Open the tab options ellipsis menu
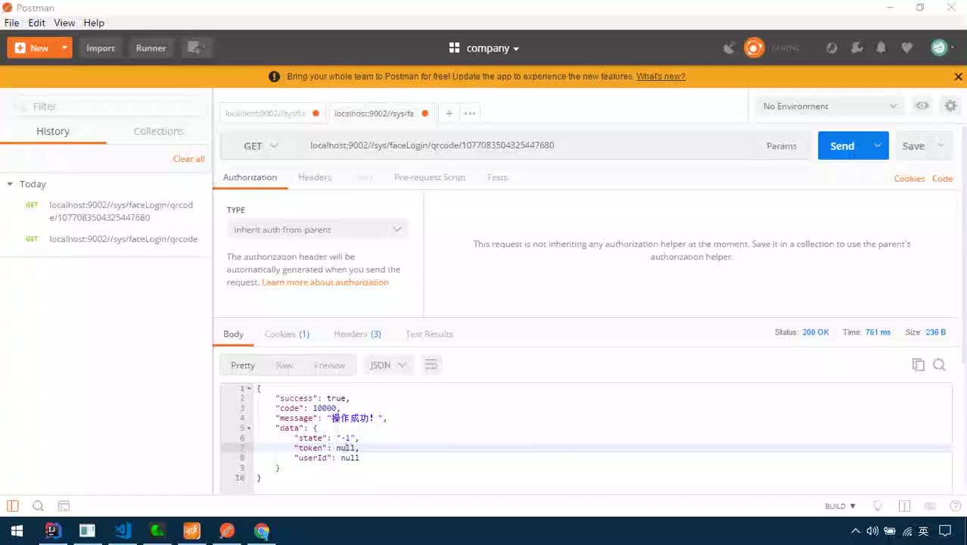This screenshot has height=545, width=967. pos(470,114)
